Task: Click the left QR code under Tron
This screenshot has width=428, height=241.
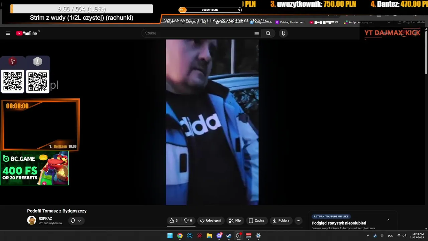Action: (13, 81)
